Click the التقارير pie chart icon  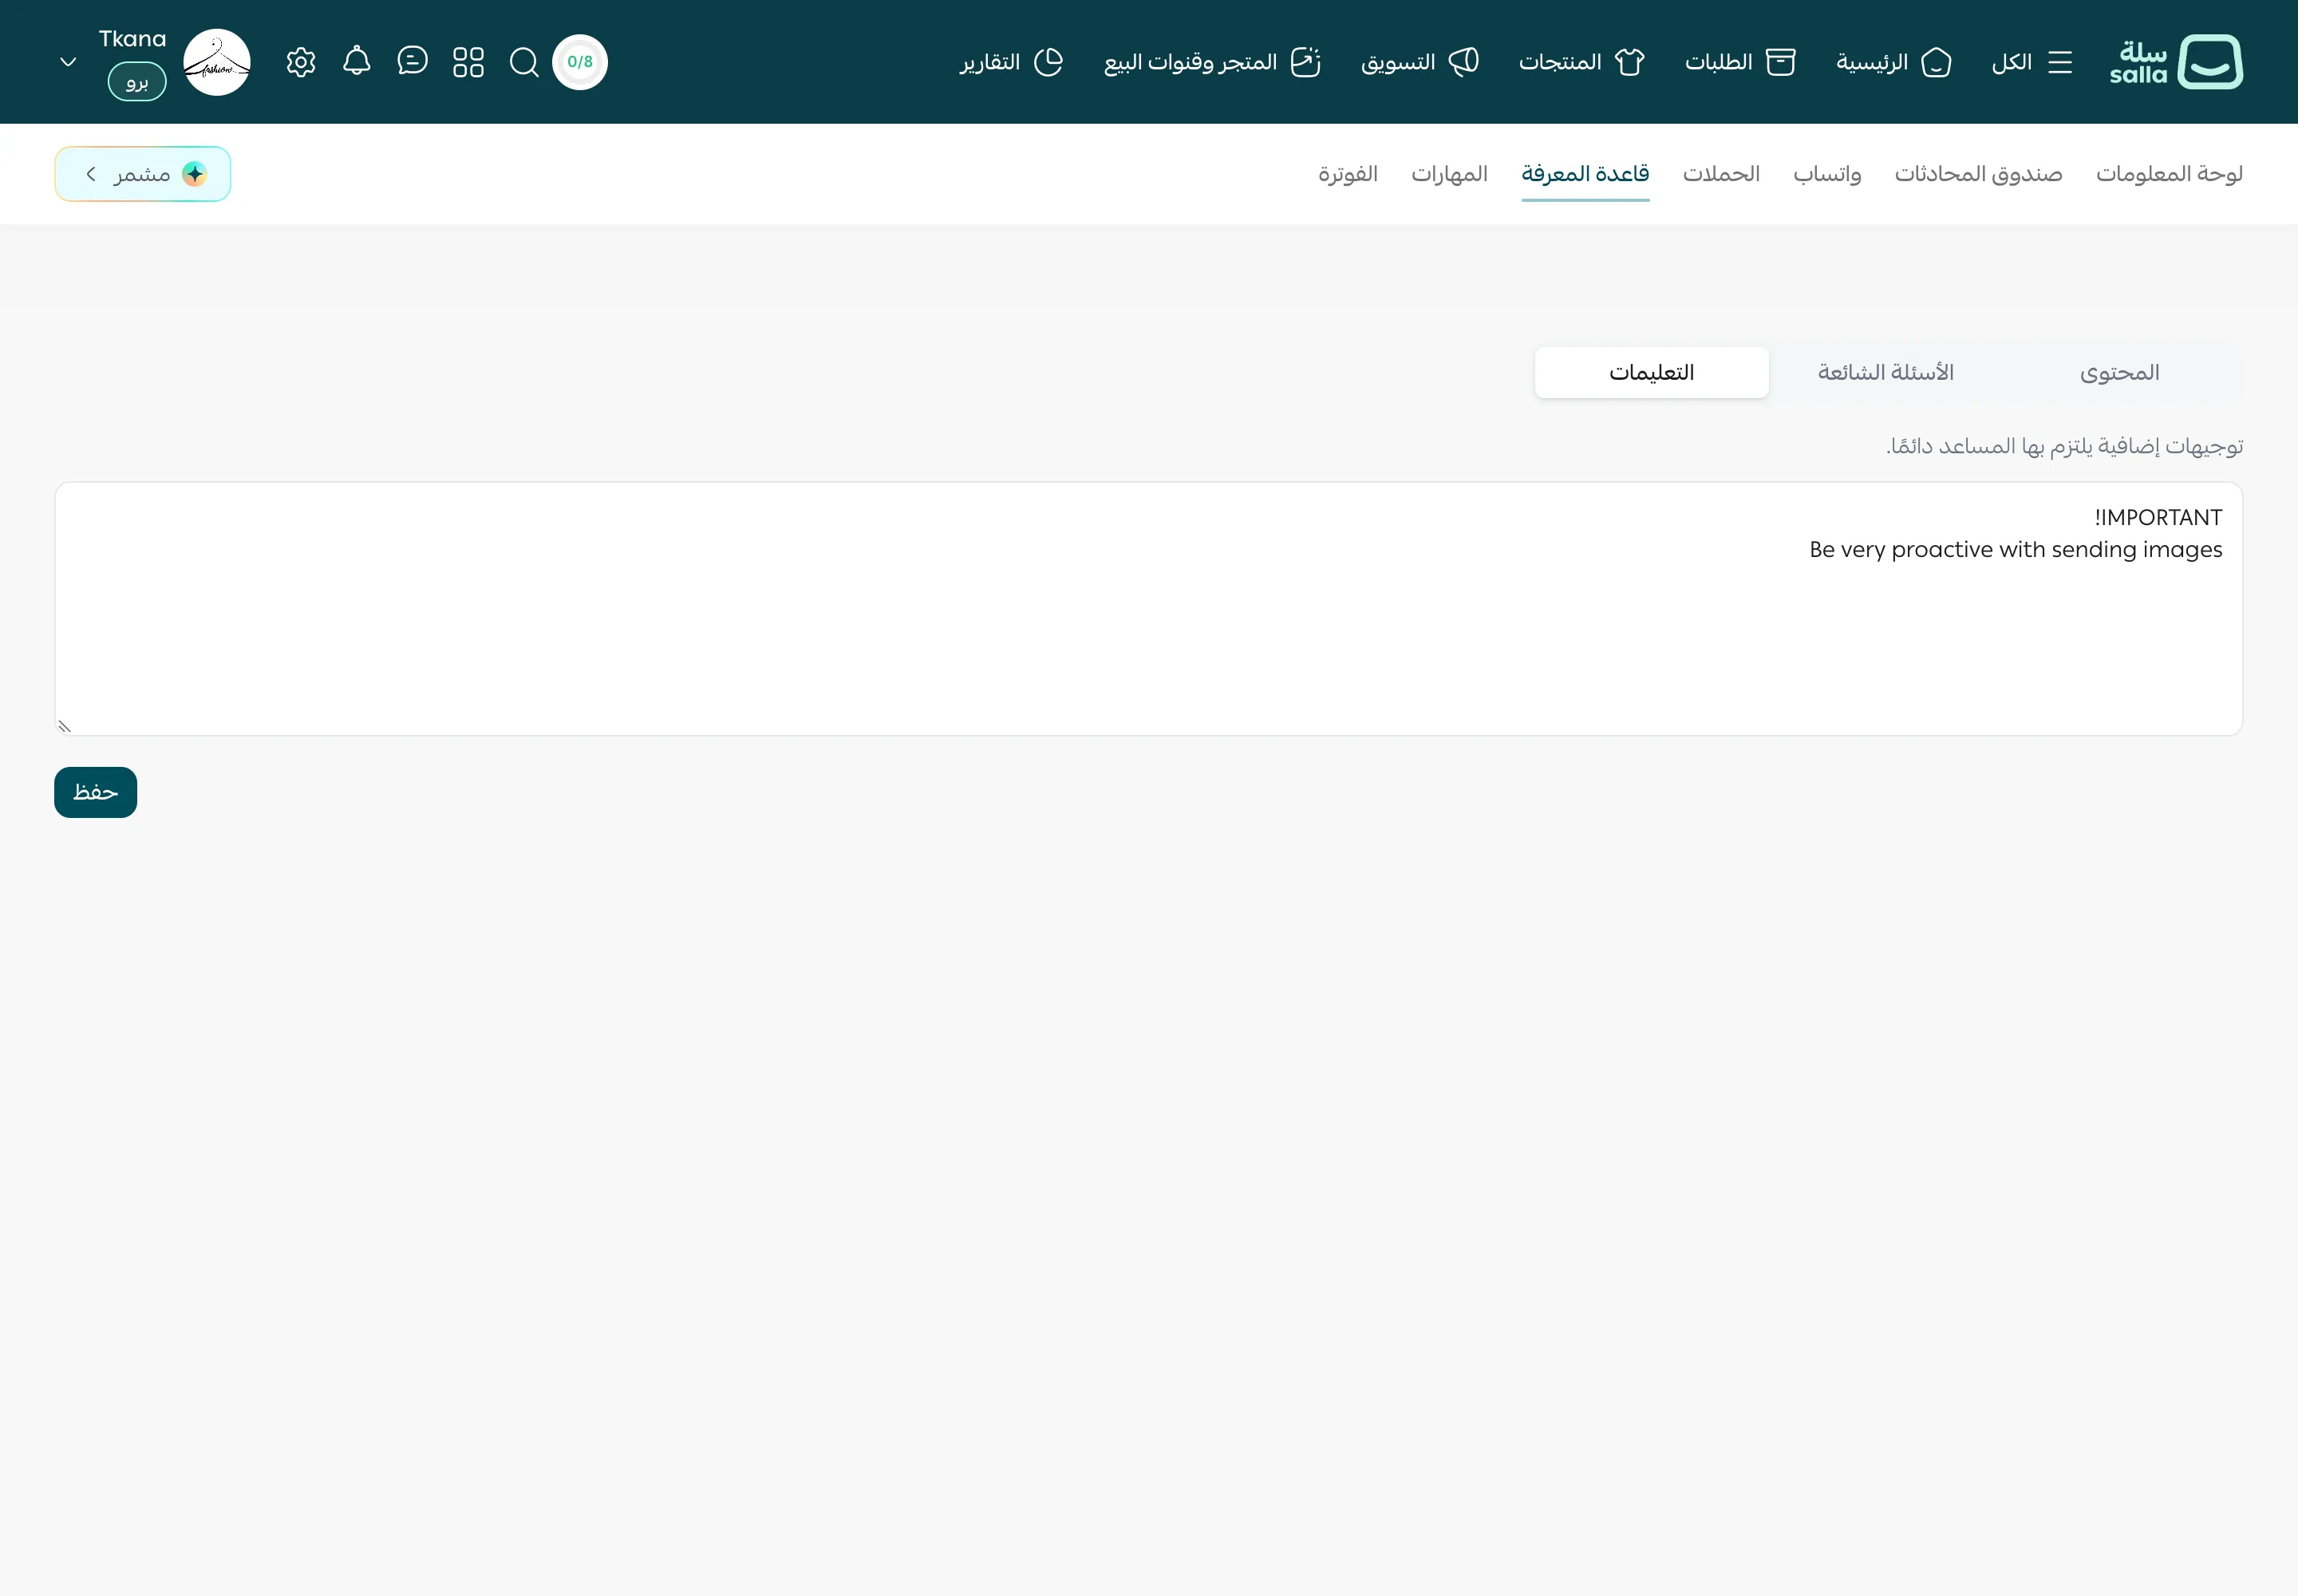pos(1048,62)
